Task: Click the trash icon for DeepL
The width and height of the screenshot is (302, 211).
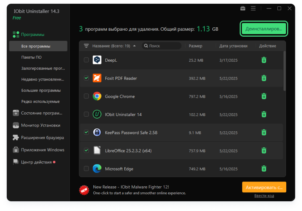Action: [x=264, y=60]
